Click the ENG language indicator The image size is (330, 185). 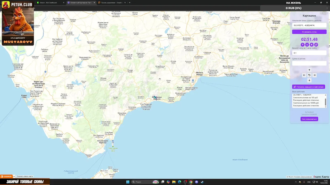coord(309,182)
